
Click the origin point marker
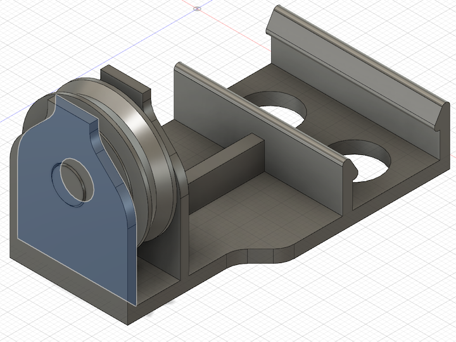[x=197, y=9]
